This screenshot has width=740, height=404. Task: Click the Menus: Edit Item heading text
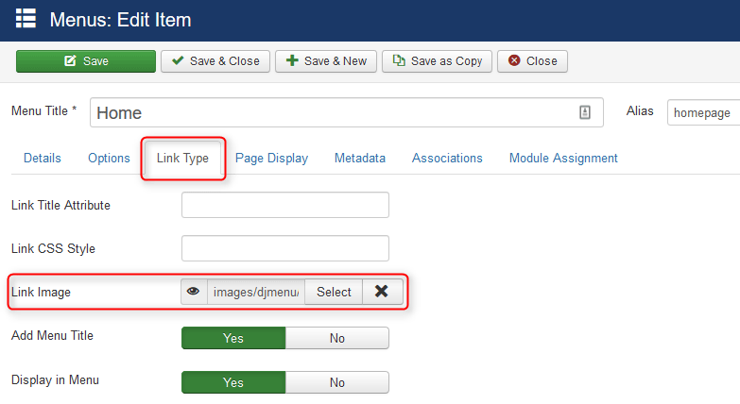tap(120, 20)
